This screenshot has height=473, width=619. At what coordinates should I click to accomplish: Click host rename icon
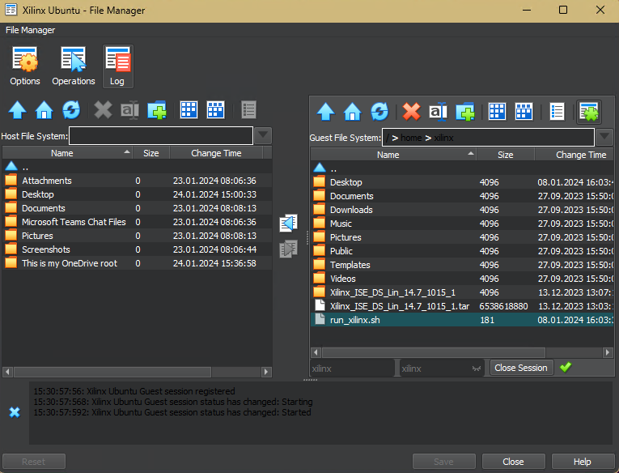(x=130, y=110)
